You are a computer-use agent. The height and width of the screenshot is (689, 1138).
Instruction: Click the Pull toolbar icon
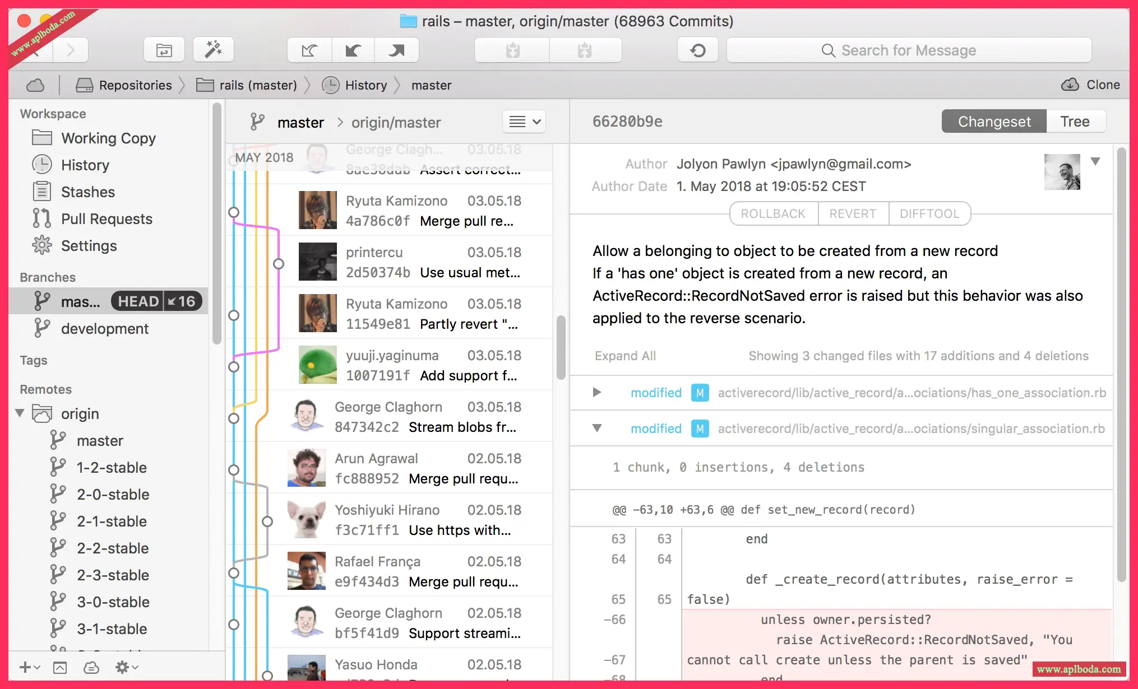[353, 50]
